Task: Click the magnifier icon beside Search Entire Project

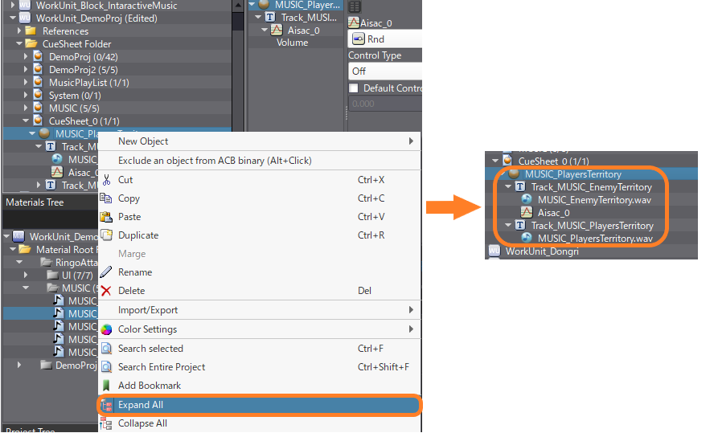Action: click(x=106, y=367)
